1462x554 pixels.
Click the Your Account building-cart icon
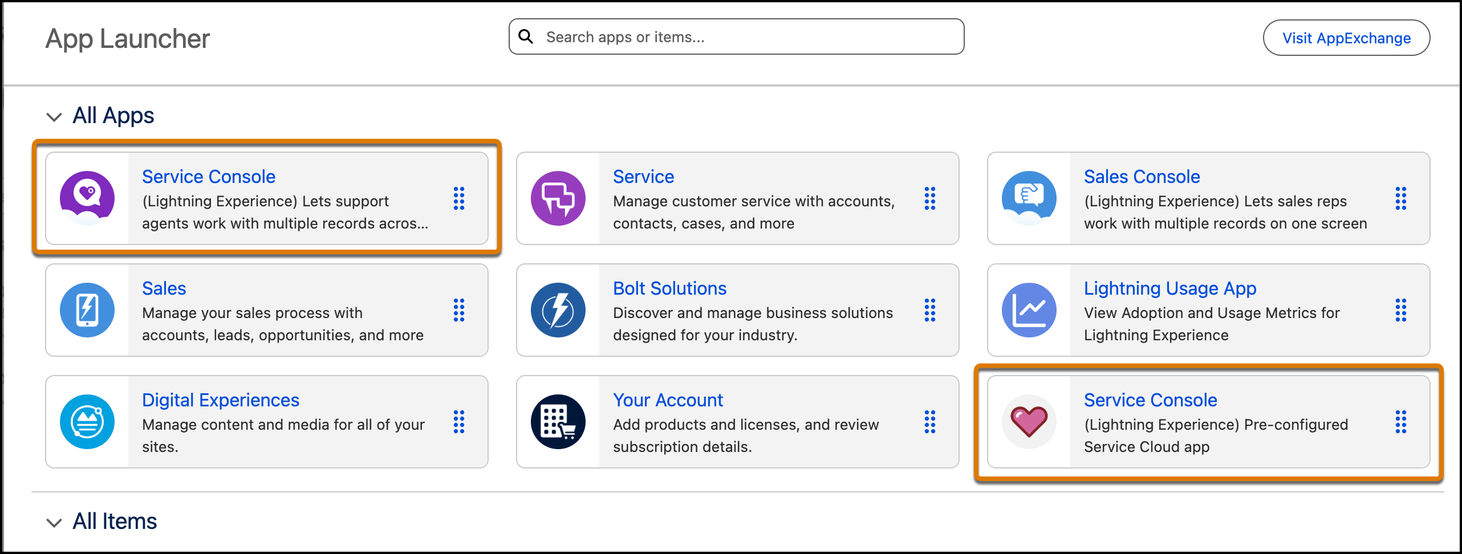click(x=558, y=422)
